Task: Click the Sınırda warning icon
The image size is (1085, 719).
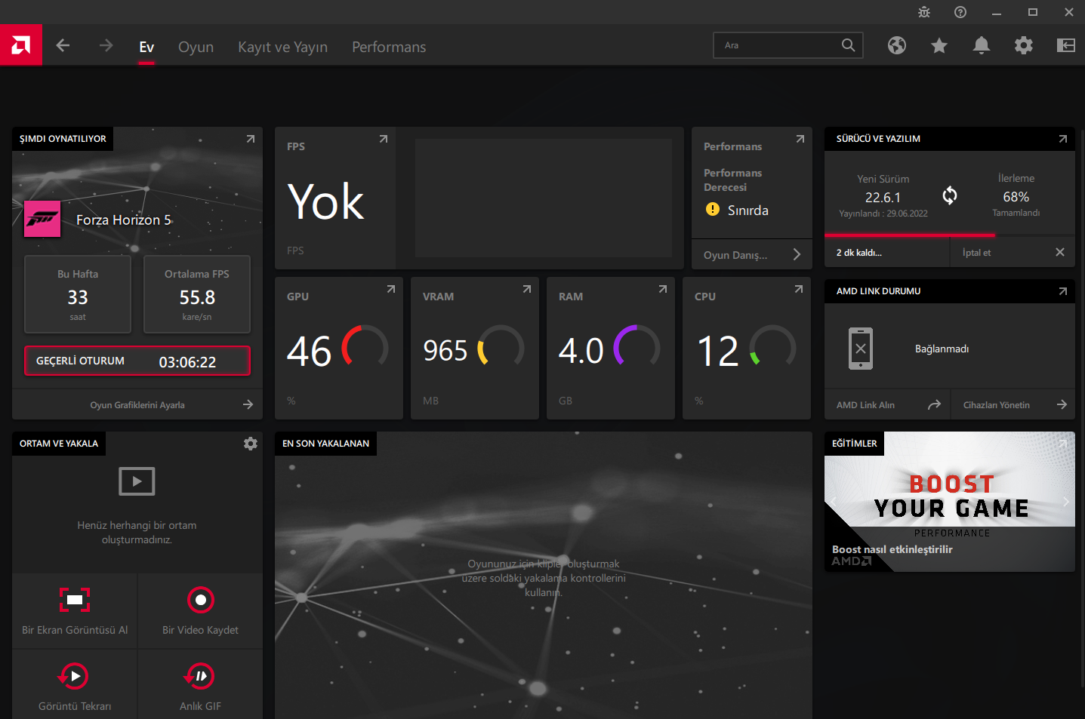Action: [713, 209]
